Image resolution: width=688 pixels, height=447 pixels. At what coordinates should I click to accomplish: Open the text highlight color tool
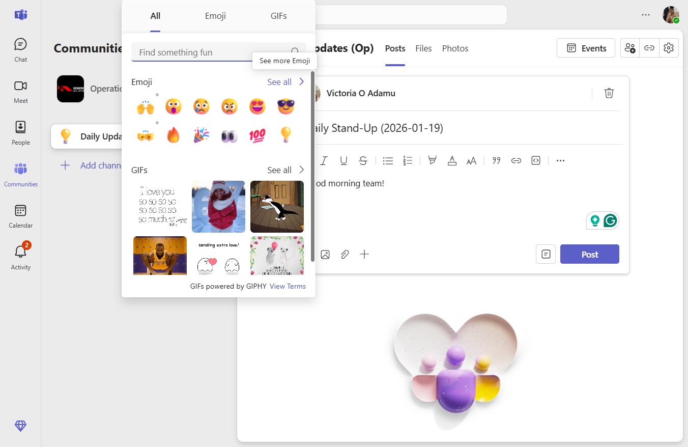pos(433,161)
